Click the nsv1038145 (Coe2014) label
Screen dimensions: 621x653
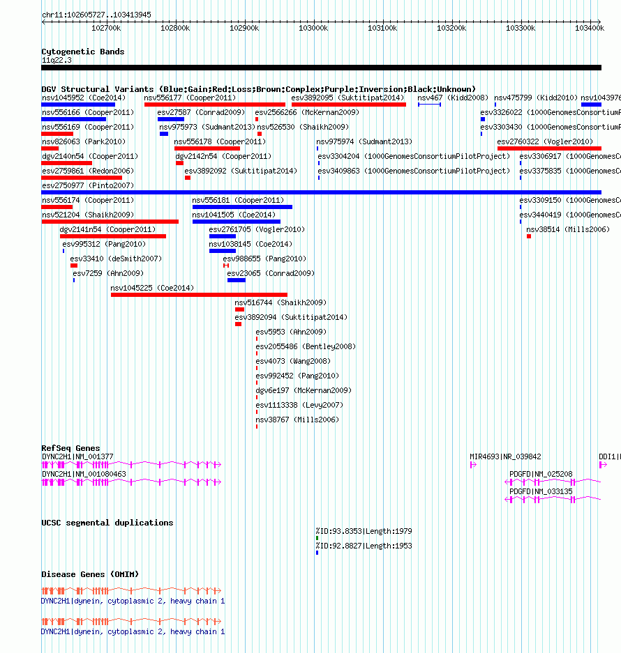(x=250, y=244)
